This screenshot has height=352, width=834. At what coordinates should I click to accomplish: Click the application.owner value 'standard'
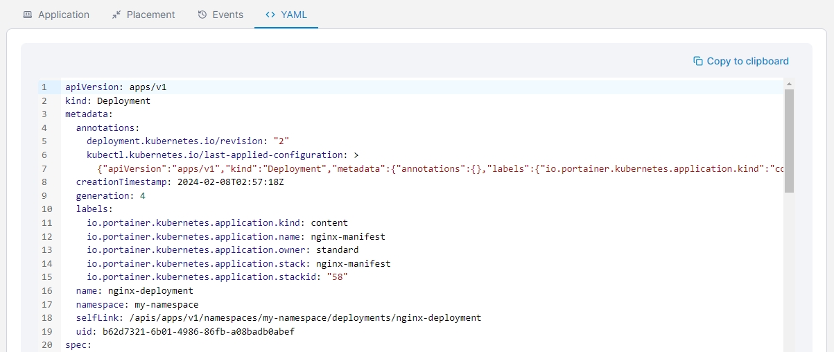point(337,250)
